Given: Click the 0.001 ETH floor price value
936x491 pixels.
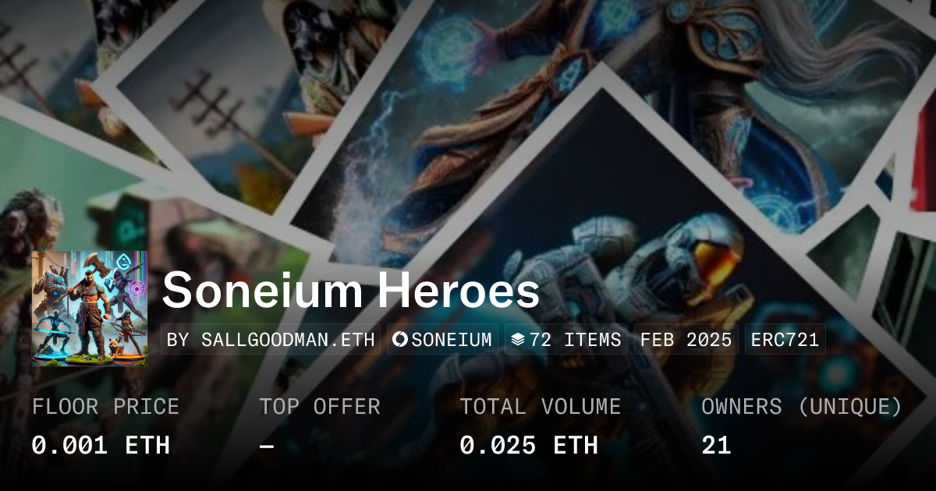Looking at the screenshot, I should point(101,445).
